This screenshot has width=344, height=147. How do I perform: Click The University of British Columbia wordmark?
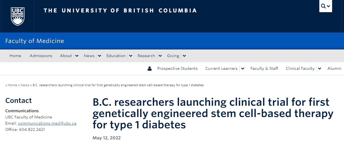pos(120,10)
